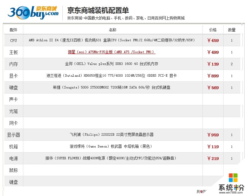Click the quantity 1 in the CPU row

click(232, 40)
